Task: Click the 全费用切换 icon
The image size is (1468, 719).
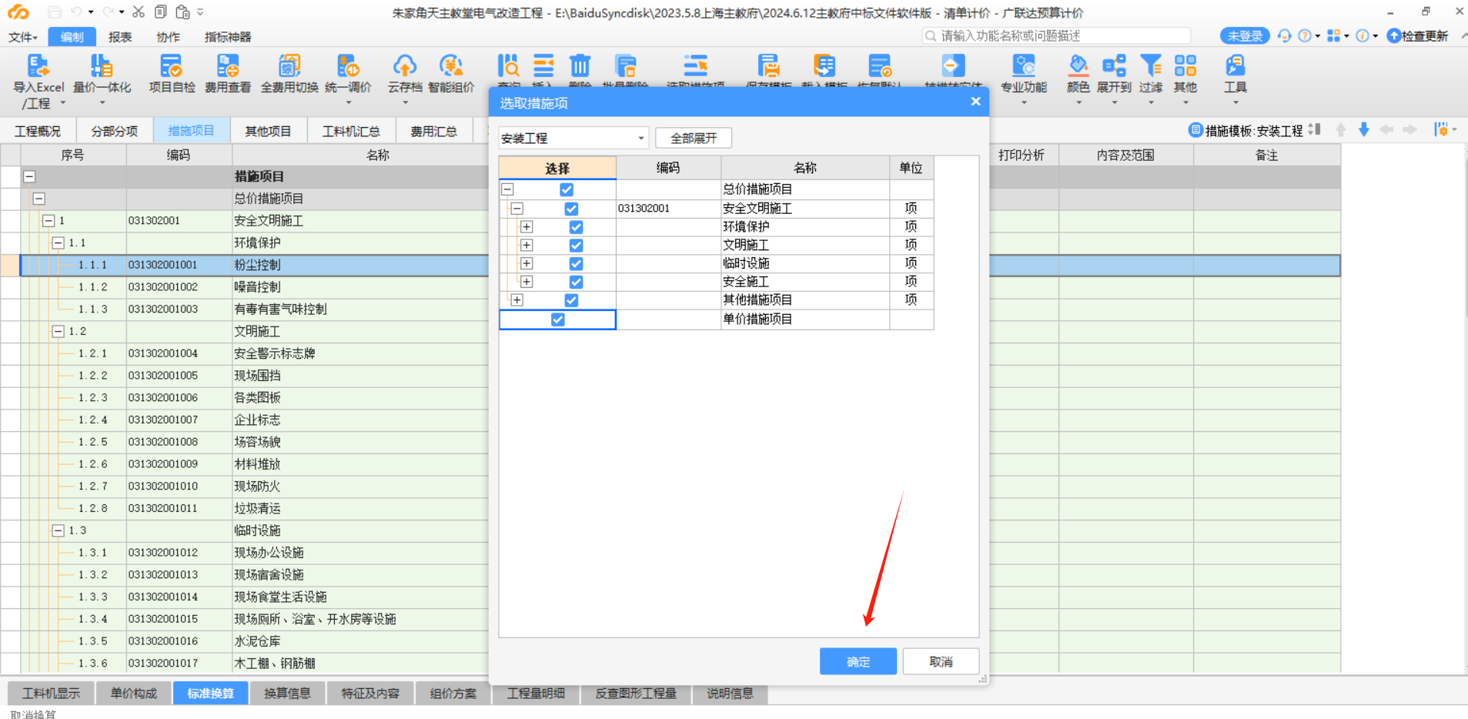Action: pyautogui.click(x=289, y=66)
